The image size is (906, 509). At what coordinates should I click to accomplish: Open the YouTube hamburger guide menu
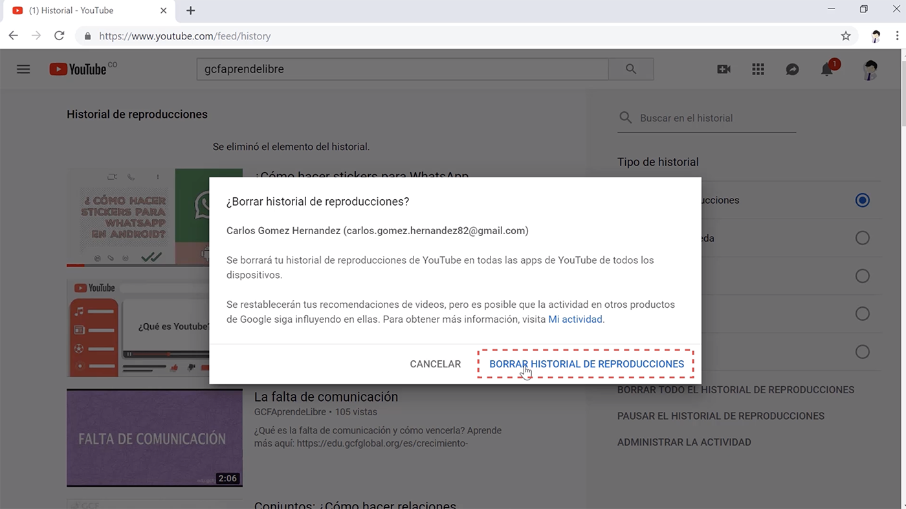pos(23,69)
